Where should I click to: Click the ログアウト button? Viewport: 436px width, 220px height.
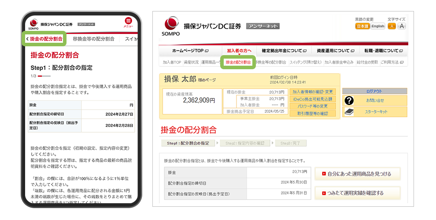pyautogui.click(x=374, y=91)
